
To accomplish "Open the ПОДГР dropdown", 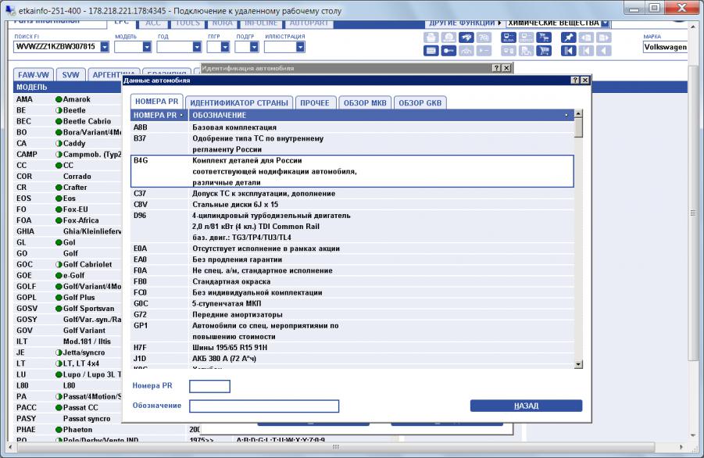I will tap(254, 47).
